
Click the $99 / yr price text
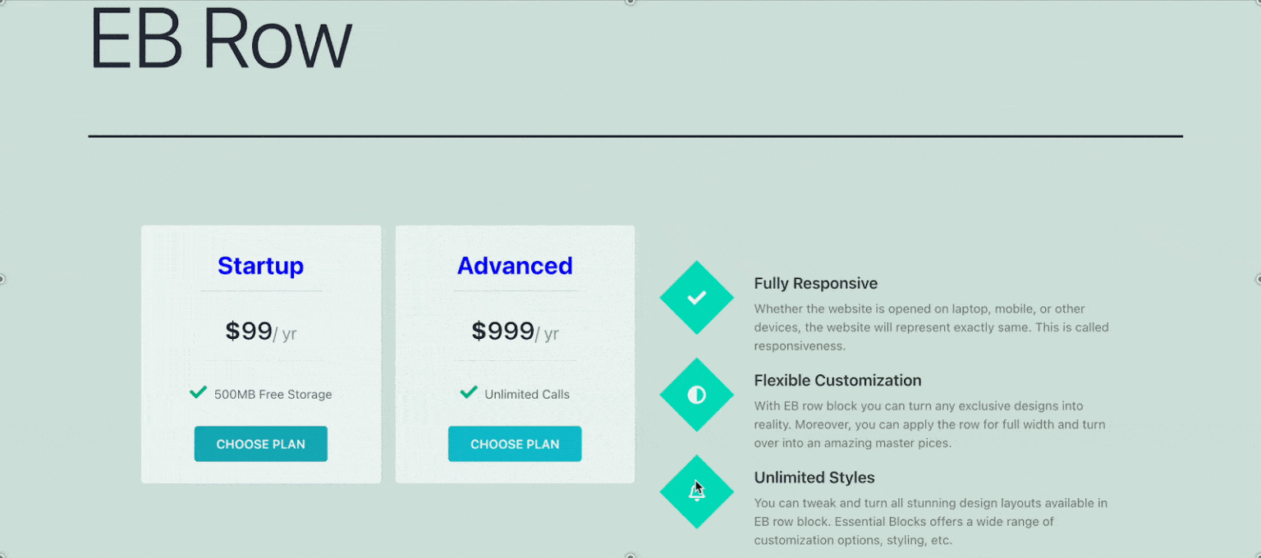tap(261, 332)
